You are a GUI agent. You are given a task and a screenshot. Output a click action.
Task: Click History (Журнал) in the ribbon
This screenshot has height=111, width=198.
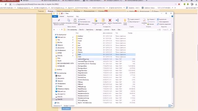pyautogui.click(x=151, y=24)
